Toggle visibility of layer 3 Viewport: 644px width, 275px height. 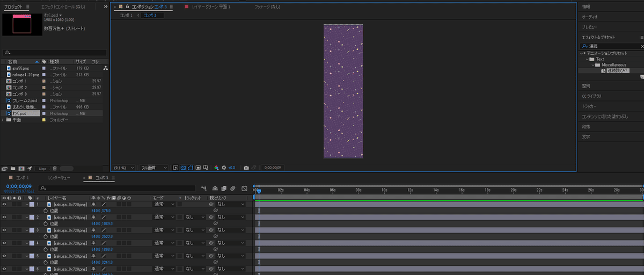pos(4,230)
